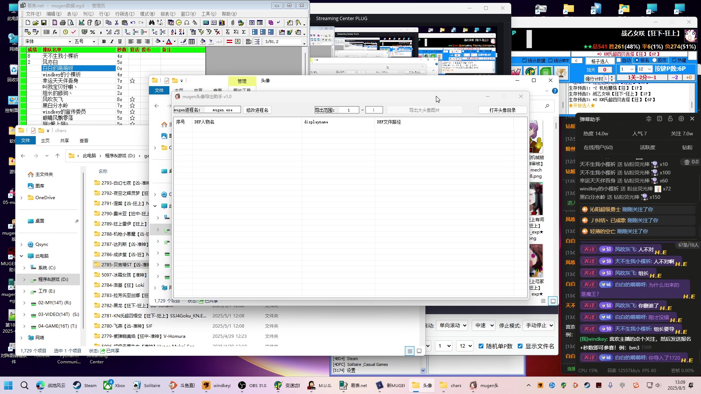
Task: Toggle the 显示文件名 checkbox
Action: coord(520,346)
